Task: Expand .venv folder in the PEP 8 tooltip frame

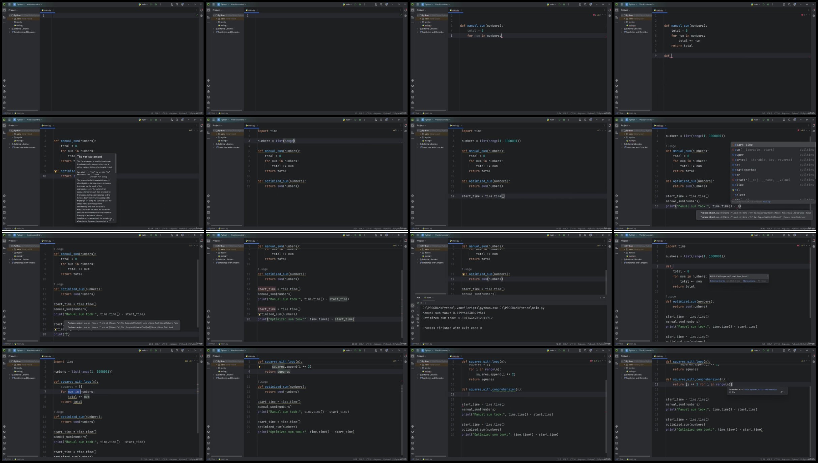Action: 624,249
